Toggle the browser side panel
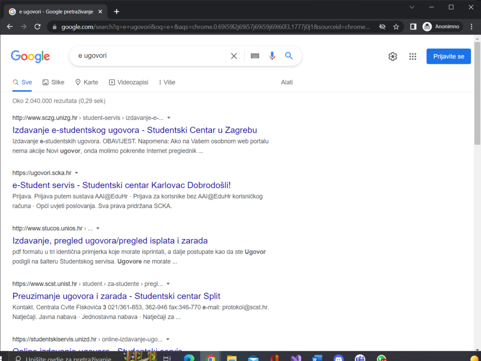Screen dimensions: 481x361 413,27
